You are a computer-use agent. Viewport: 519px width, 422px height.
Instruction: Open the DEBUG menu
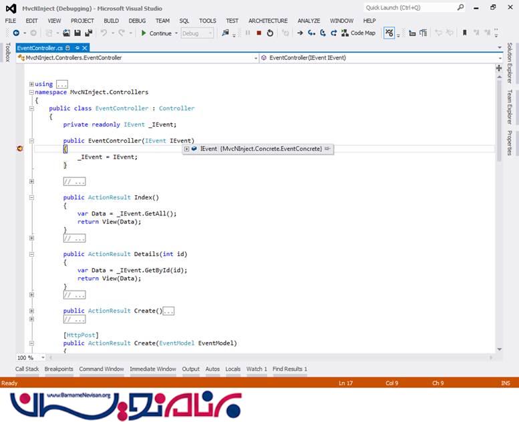tap(137, 21)
